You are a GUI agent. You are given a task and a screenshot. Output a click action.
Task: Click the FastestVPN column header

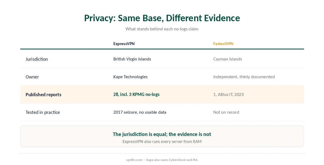(x=223, y=44)
